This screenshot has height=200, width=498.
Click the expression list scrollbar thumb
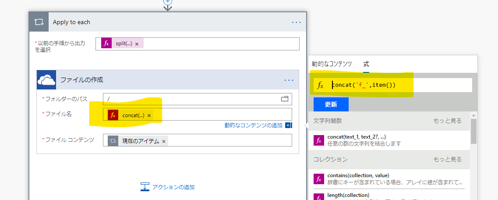click(x=473, y=131)
